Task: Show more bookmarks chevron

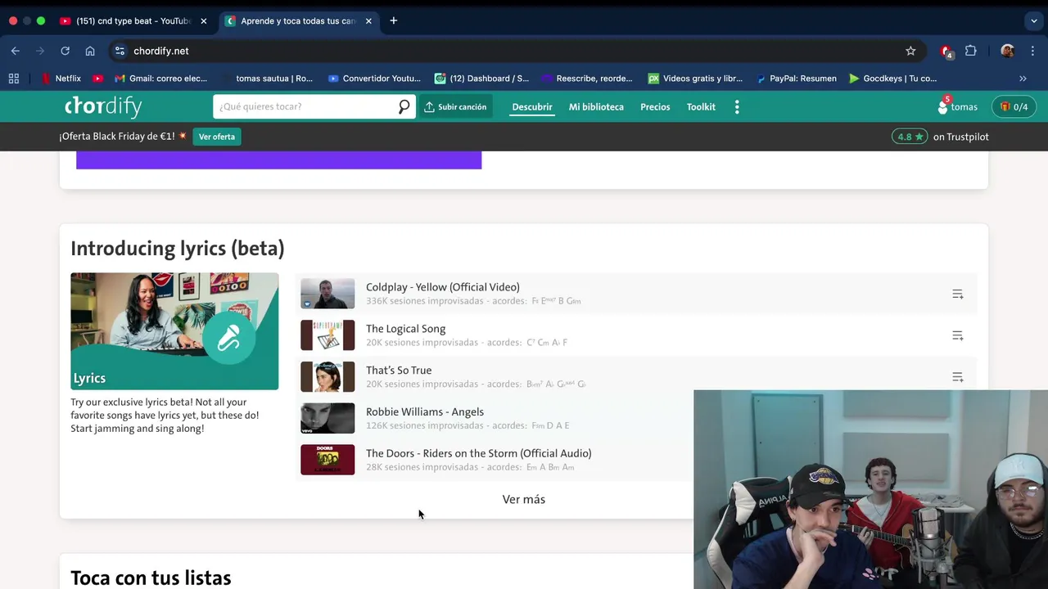Action: (1023, 79)
